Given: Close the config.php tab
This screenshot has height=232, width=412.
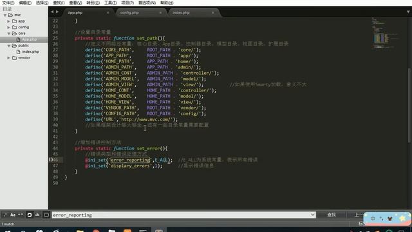Looking at the screenshot, I should coord(160,13).
